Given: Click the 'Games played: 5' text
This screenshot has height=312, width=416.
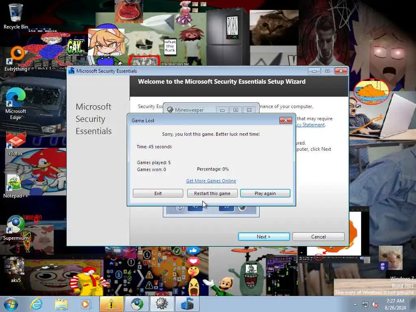Looking at the screenshot, I should point(154,162).
